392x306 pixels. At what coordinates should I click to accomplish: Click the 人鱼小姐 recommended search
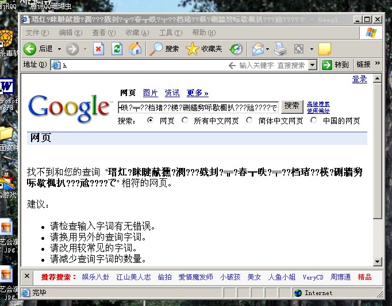click(x=282, y=277)
